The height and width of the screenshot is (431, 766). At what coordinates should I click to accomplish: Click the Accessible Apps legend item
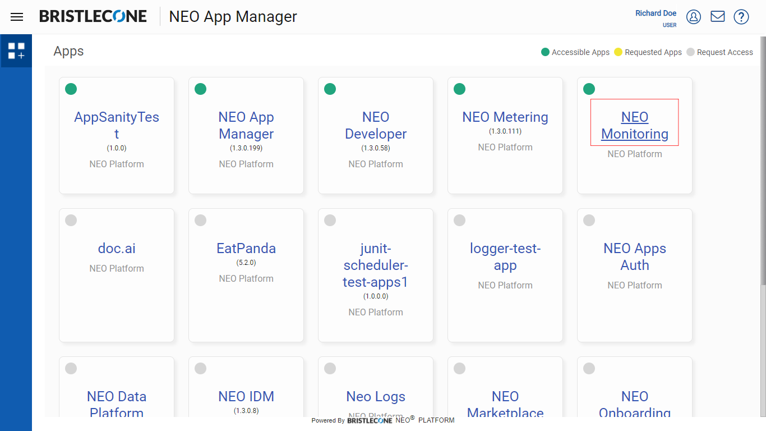coord(575,52)
